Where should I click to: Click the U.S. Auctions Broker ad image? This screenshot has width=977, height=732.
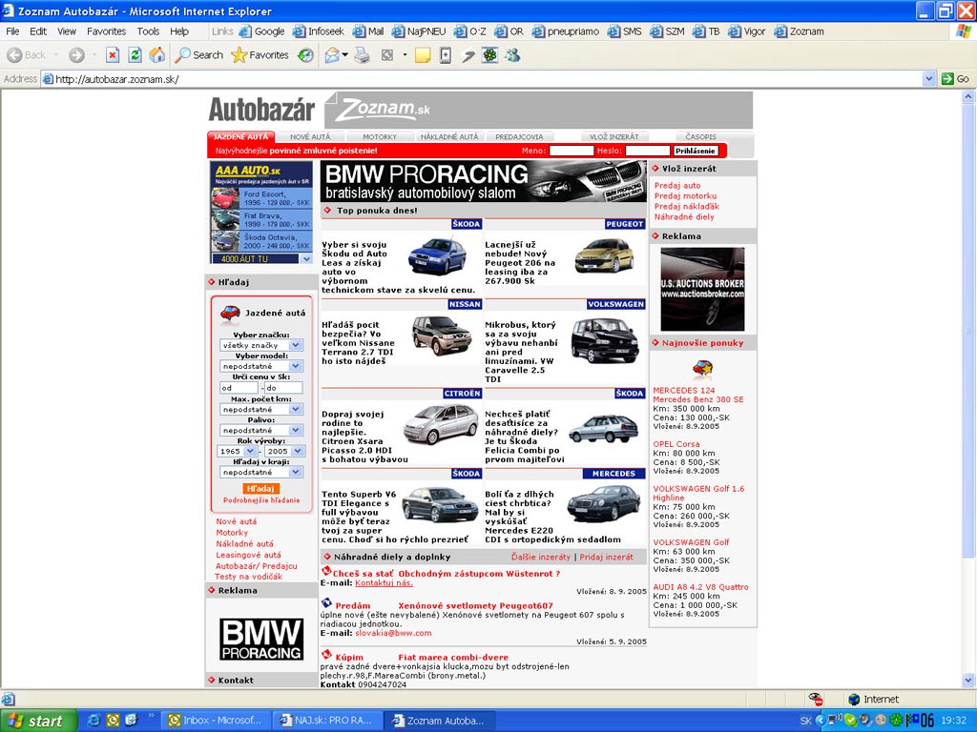click(x=702, y=289)
